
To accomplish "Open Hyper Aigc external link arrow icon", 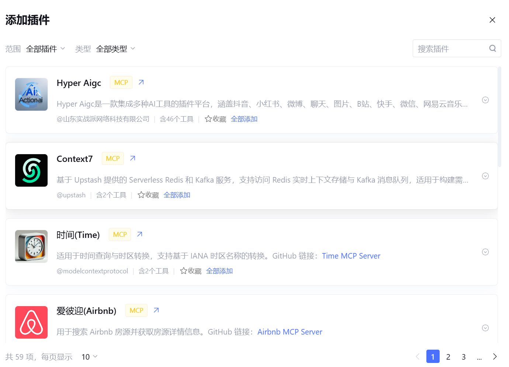I will (x=141, y=82).
